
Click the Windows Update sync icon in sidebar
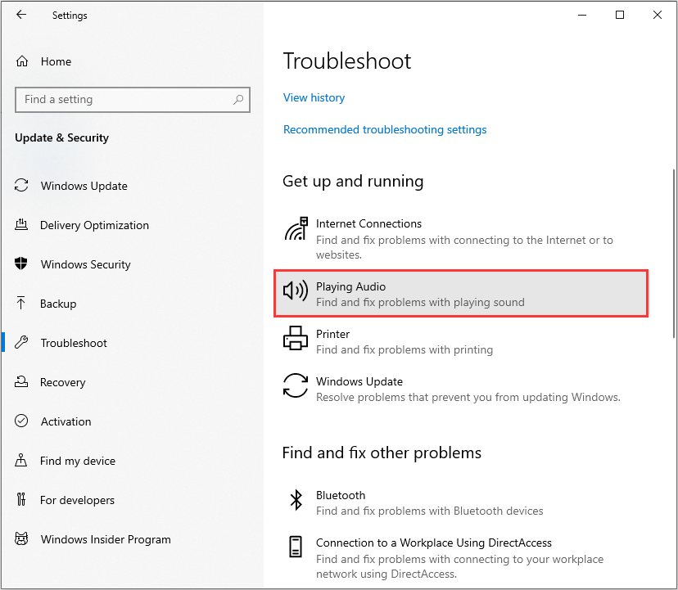coord(21,186)
